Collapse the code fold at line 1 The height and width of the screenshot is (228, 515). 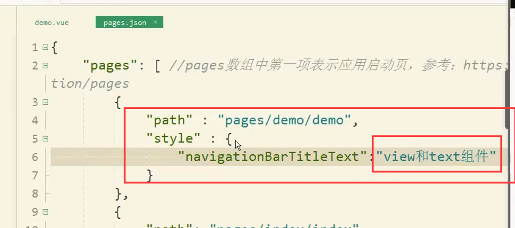45,48
